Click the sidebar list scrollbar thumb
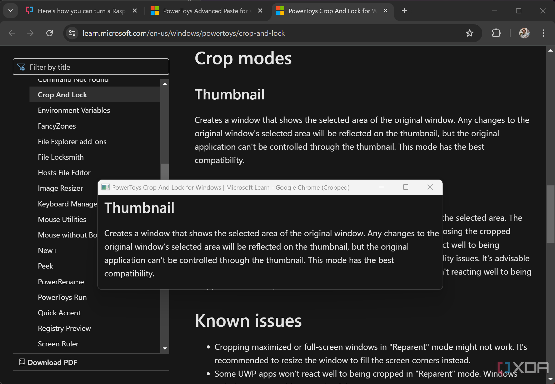This screenshot has width=555, height=384. coord(165,171)
